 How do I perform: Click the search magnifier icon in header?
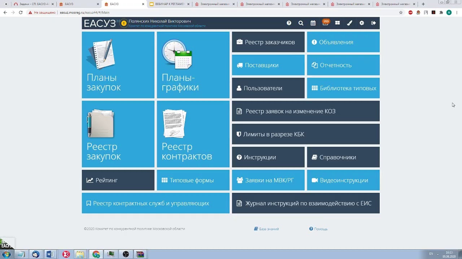pyautogui.click(x=301, y=23)
